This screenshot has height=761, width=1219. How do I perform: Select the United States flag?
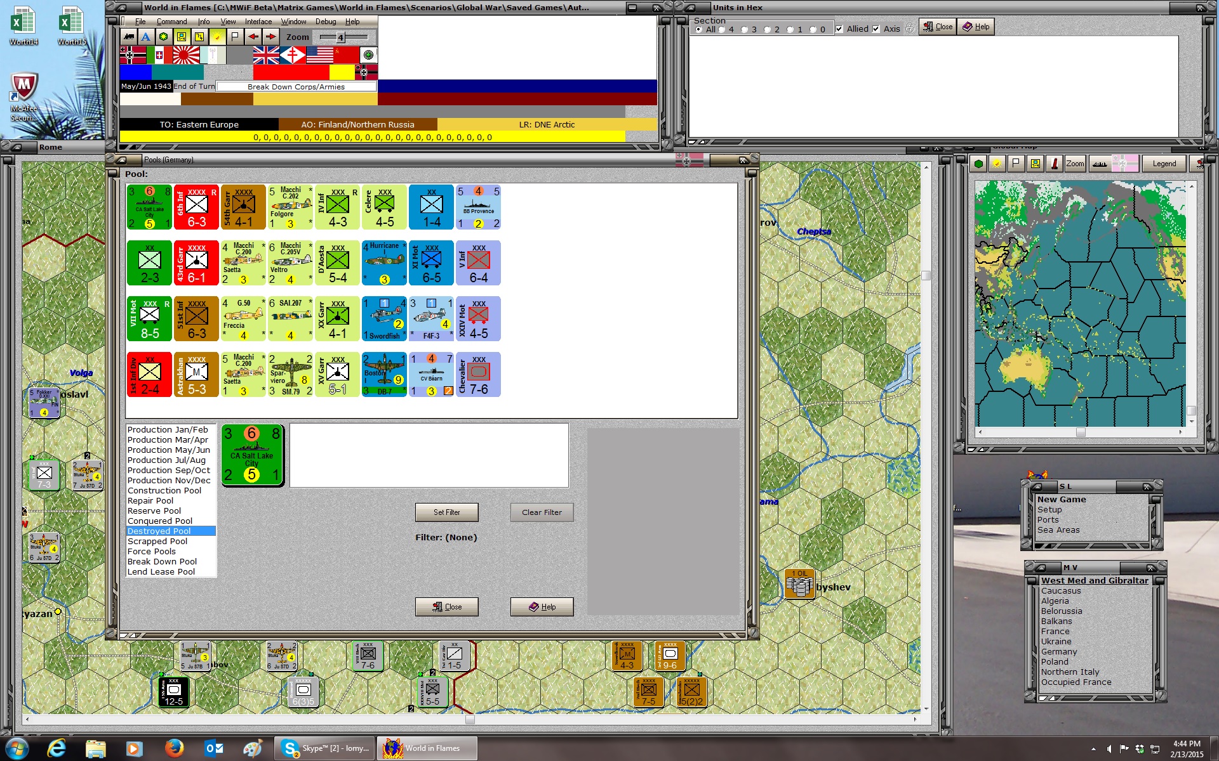319,55
